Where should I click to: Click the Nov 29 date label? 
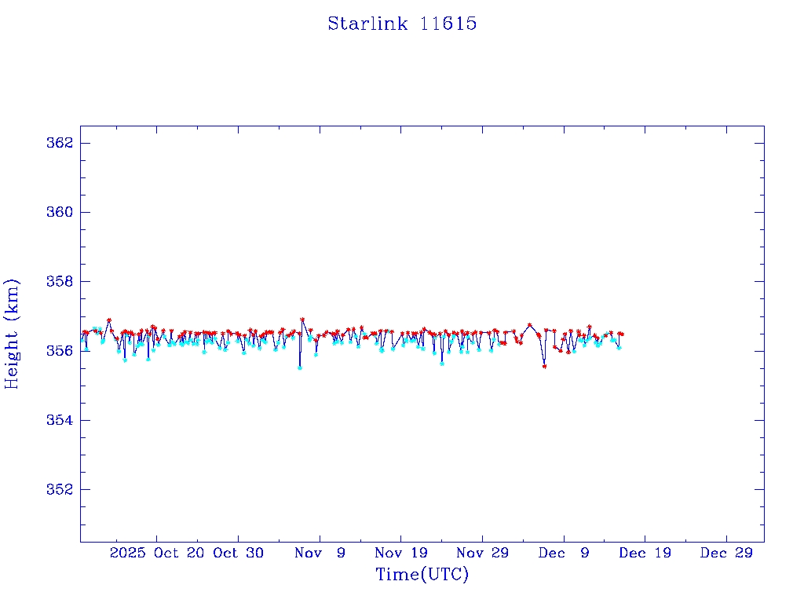tap(482, 553)
